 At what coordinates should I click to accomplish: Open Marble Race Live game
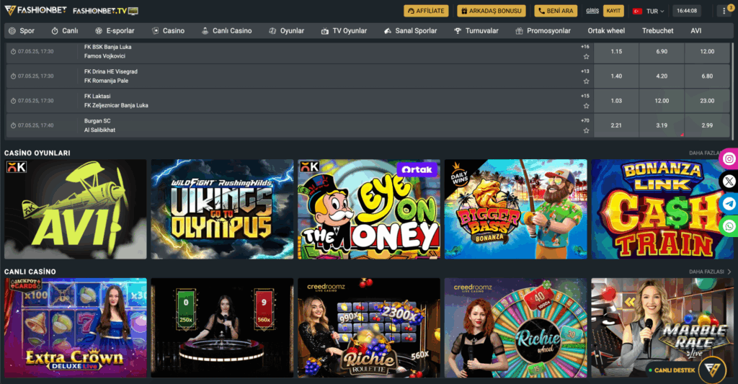[662, 328]
